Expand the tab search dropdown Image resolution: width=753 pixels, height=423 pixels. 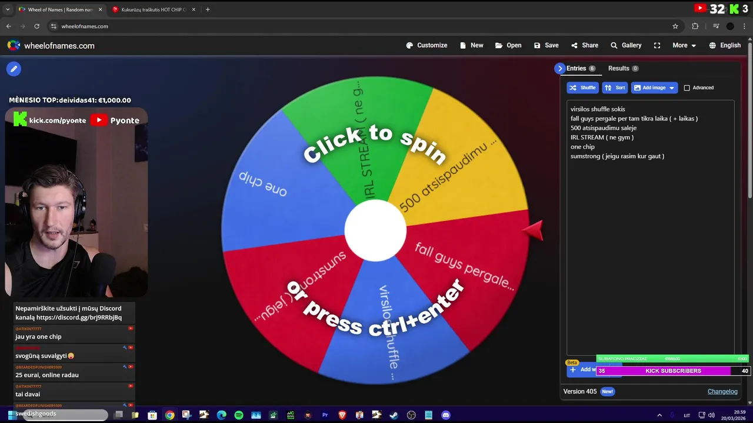(x=8, y=9)
